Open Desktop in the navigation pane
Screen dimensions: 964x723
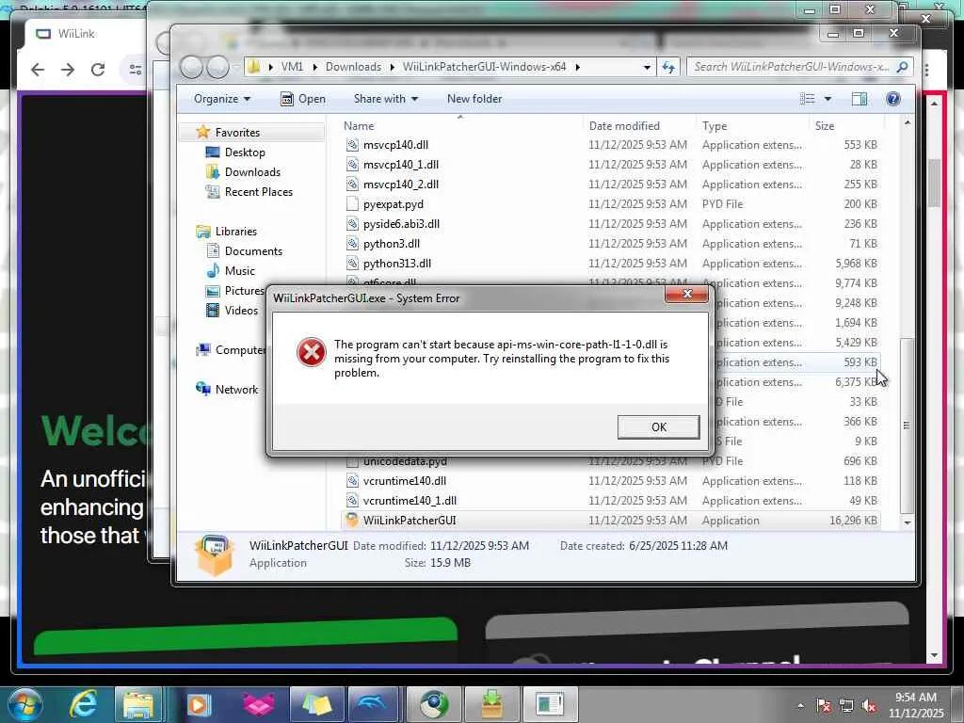(x=245, y=152)
